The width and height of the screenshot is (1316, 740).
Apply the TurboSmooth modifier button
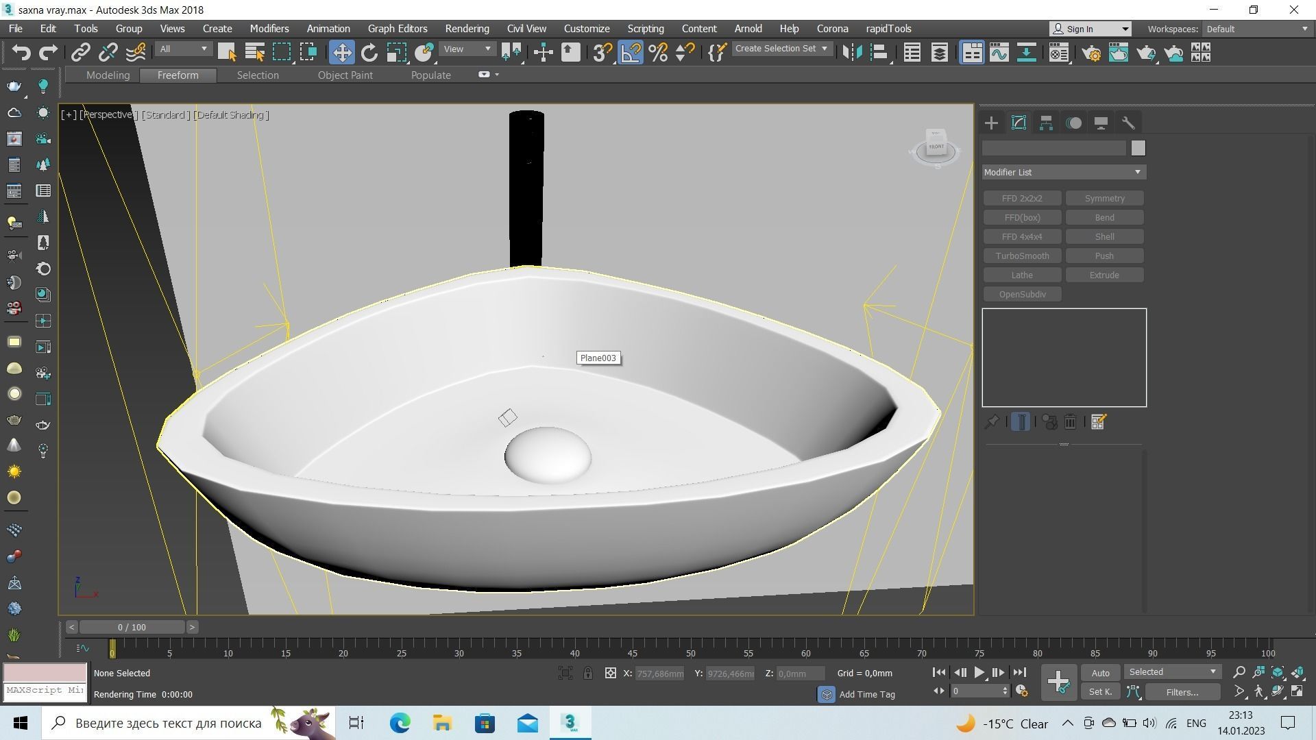pos(1022,256)
